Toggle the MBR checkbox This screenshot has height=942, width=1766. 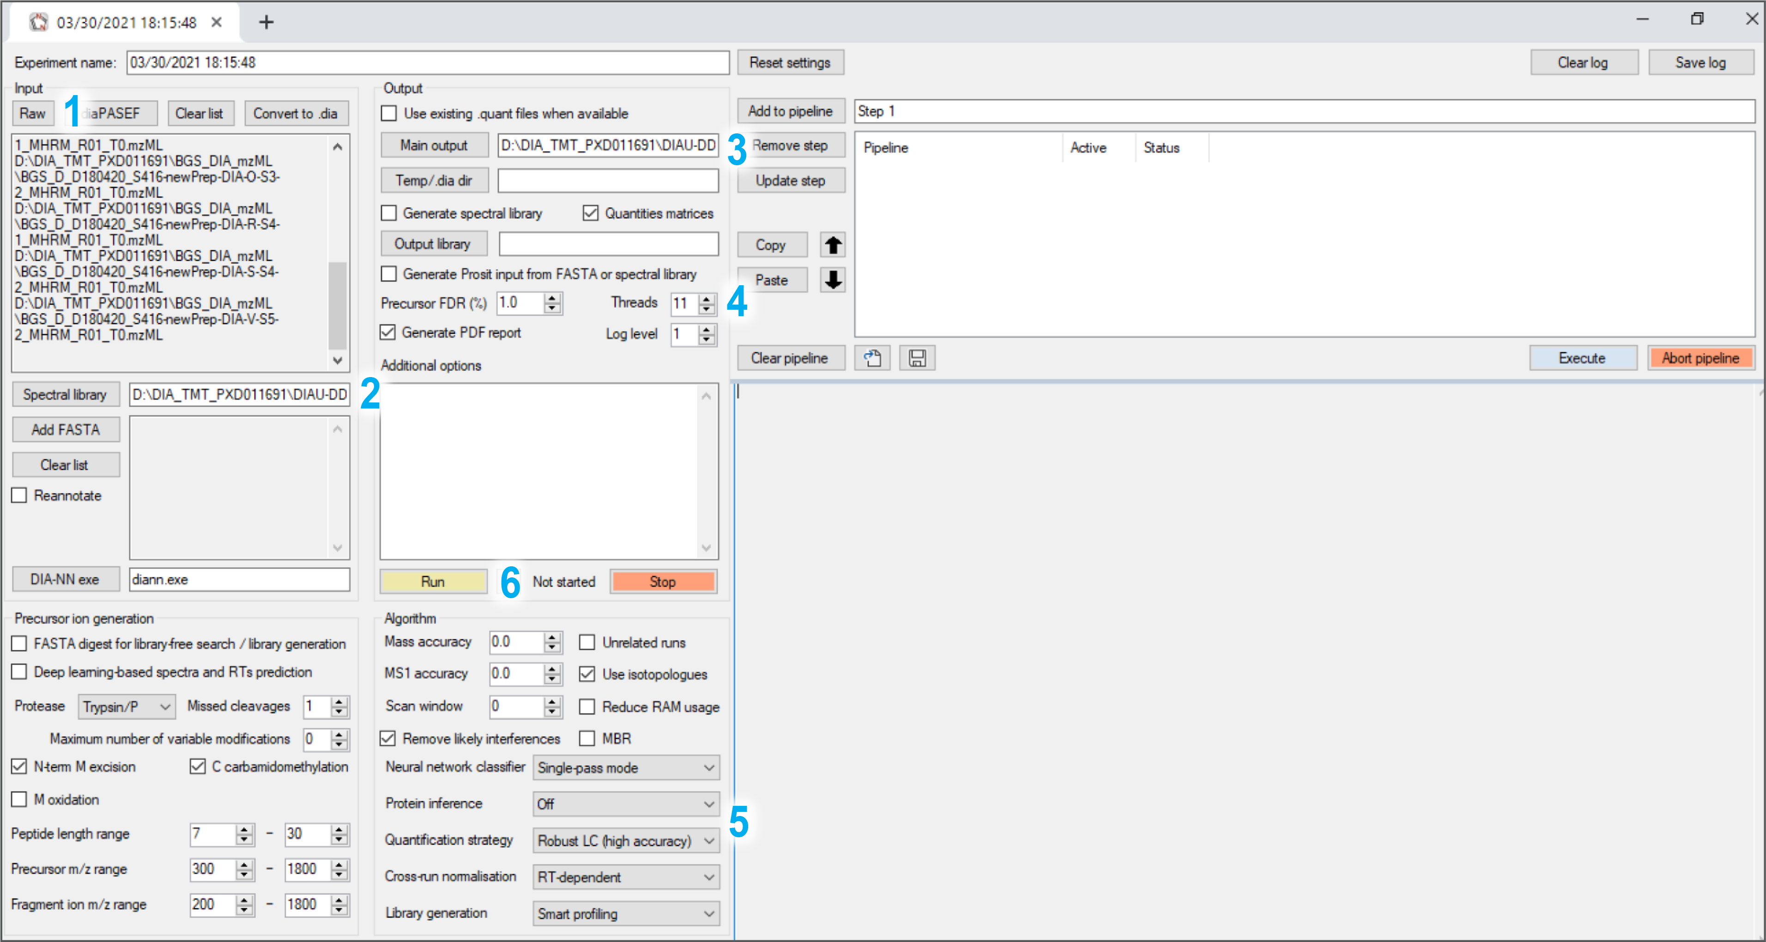[587, 738]
